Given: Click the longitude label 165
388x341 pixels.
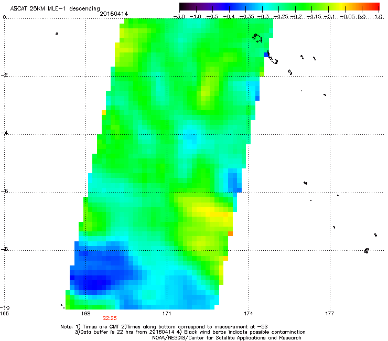Looking at the screenshot, I should pos(4,314).
